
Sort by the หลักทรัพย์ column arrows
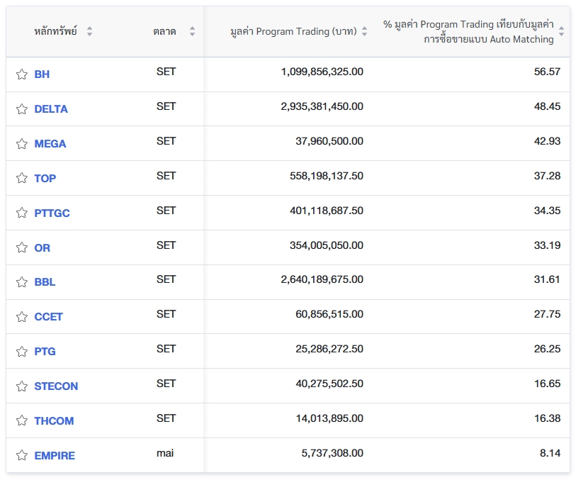coord(89,32)
